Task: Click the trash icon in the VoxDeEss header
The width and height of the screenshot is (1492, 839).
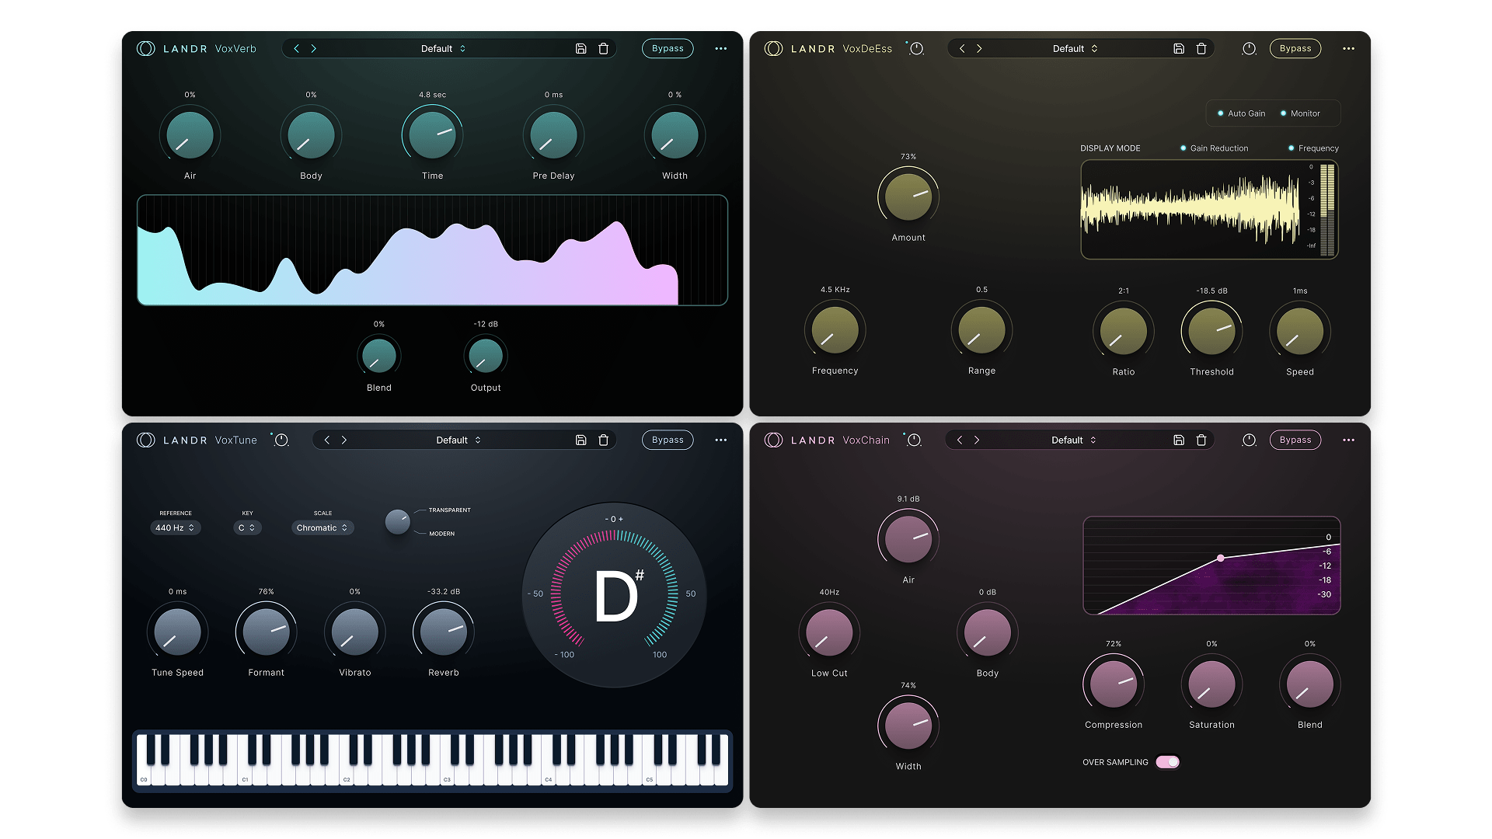Action: pos(1201,48)
